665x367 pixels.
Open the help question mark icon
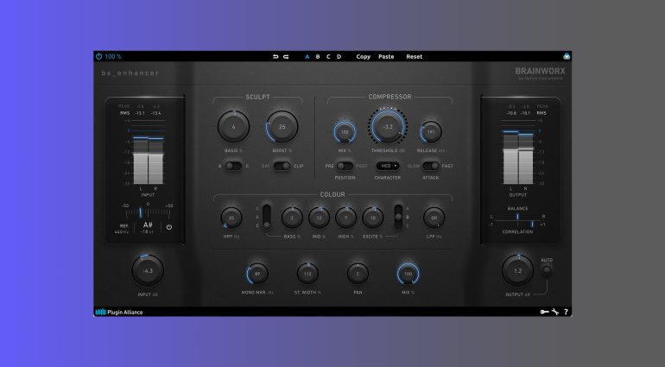tap(566, 312)
